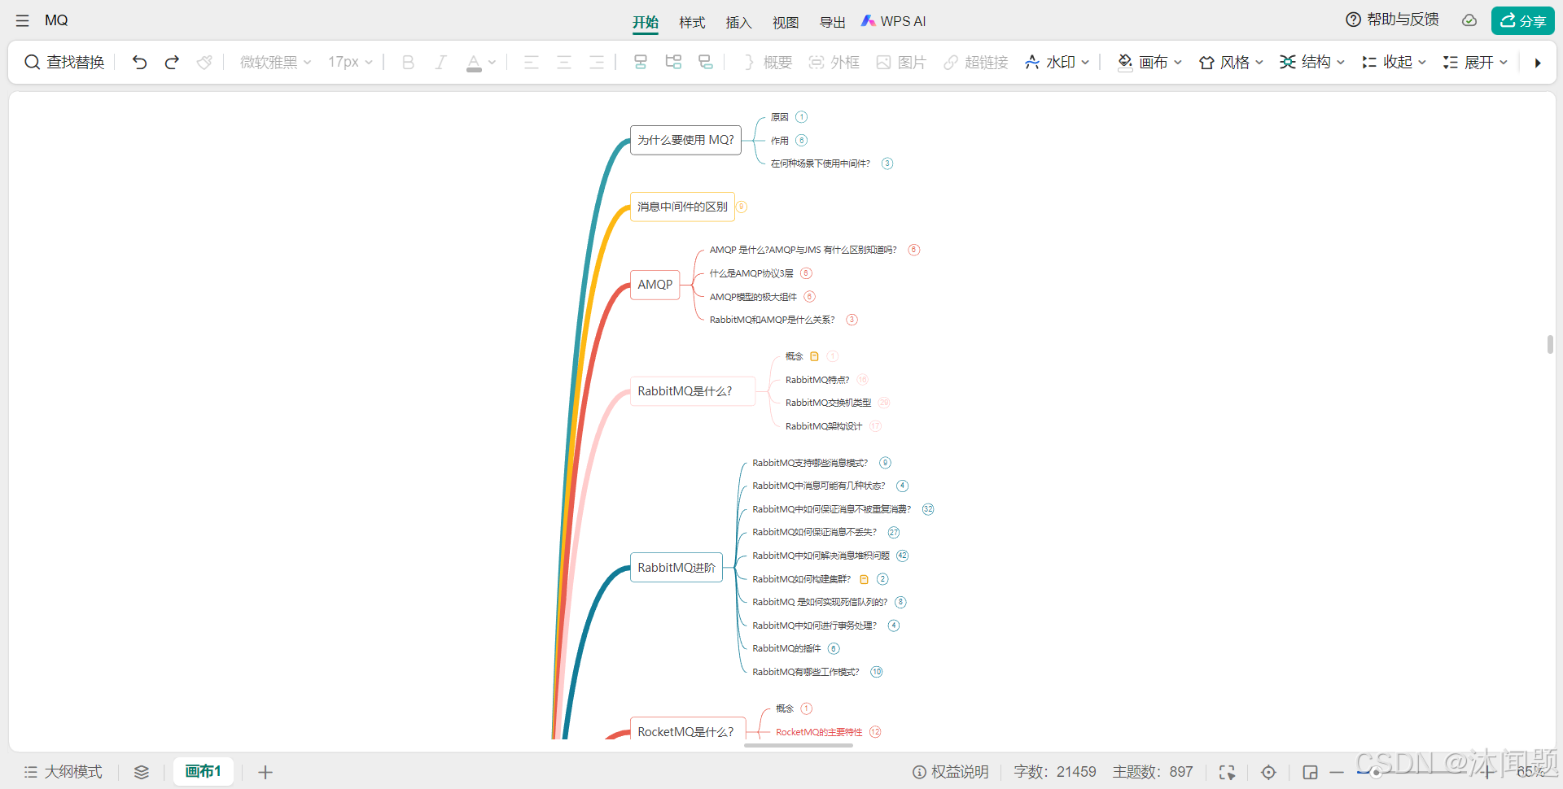Select the 为什么要使用 MQ? topic

(x=685, y=140)
